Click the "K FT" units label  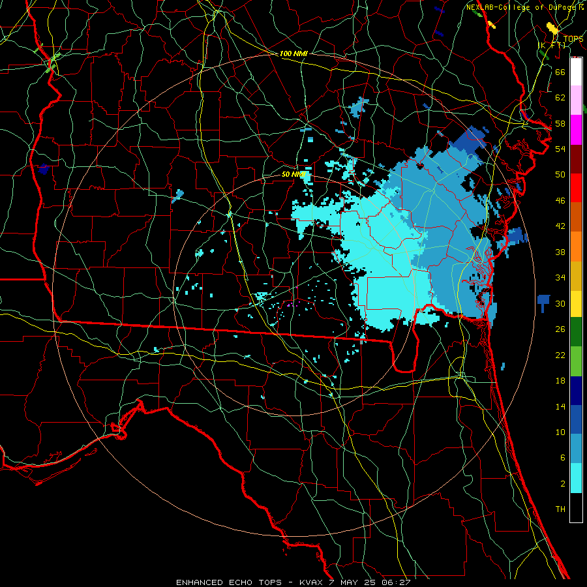click(x=552, y=45)
